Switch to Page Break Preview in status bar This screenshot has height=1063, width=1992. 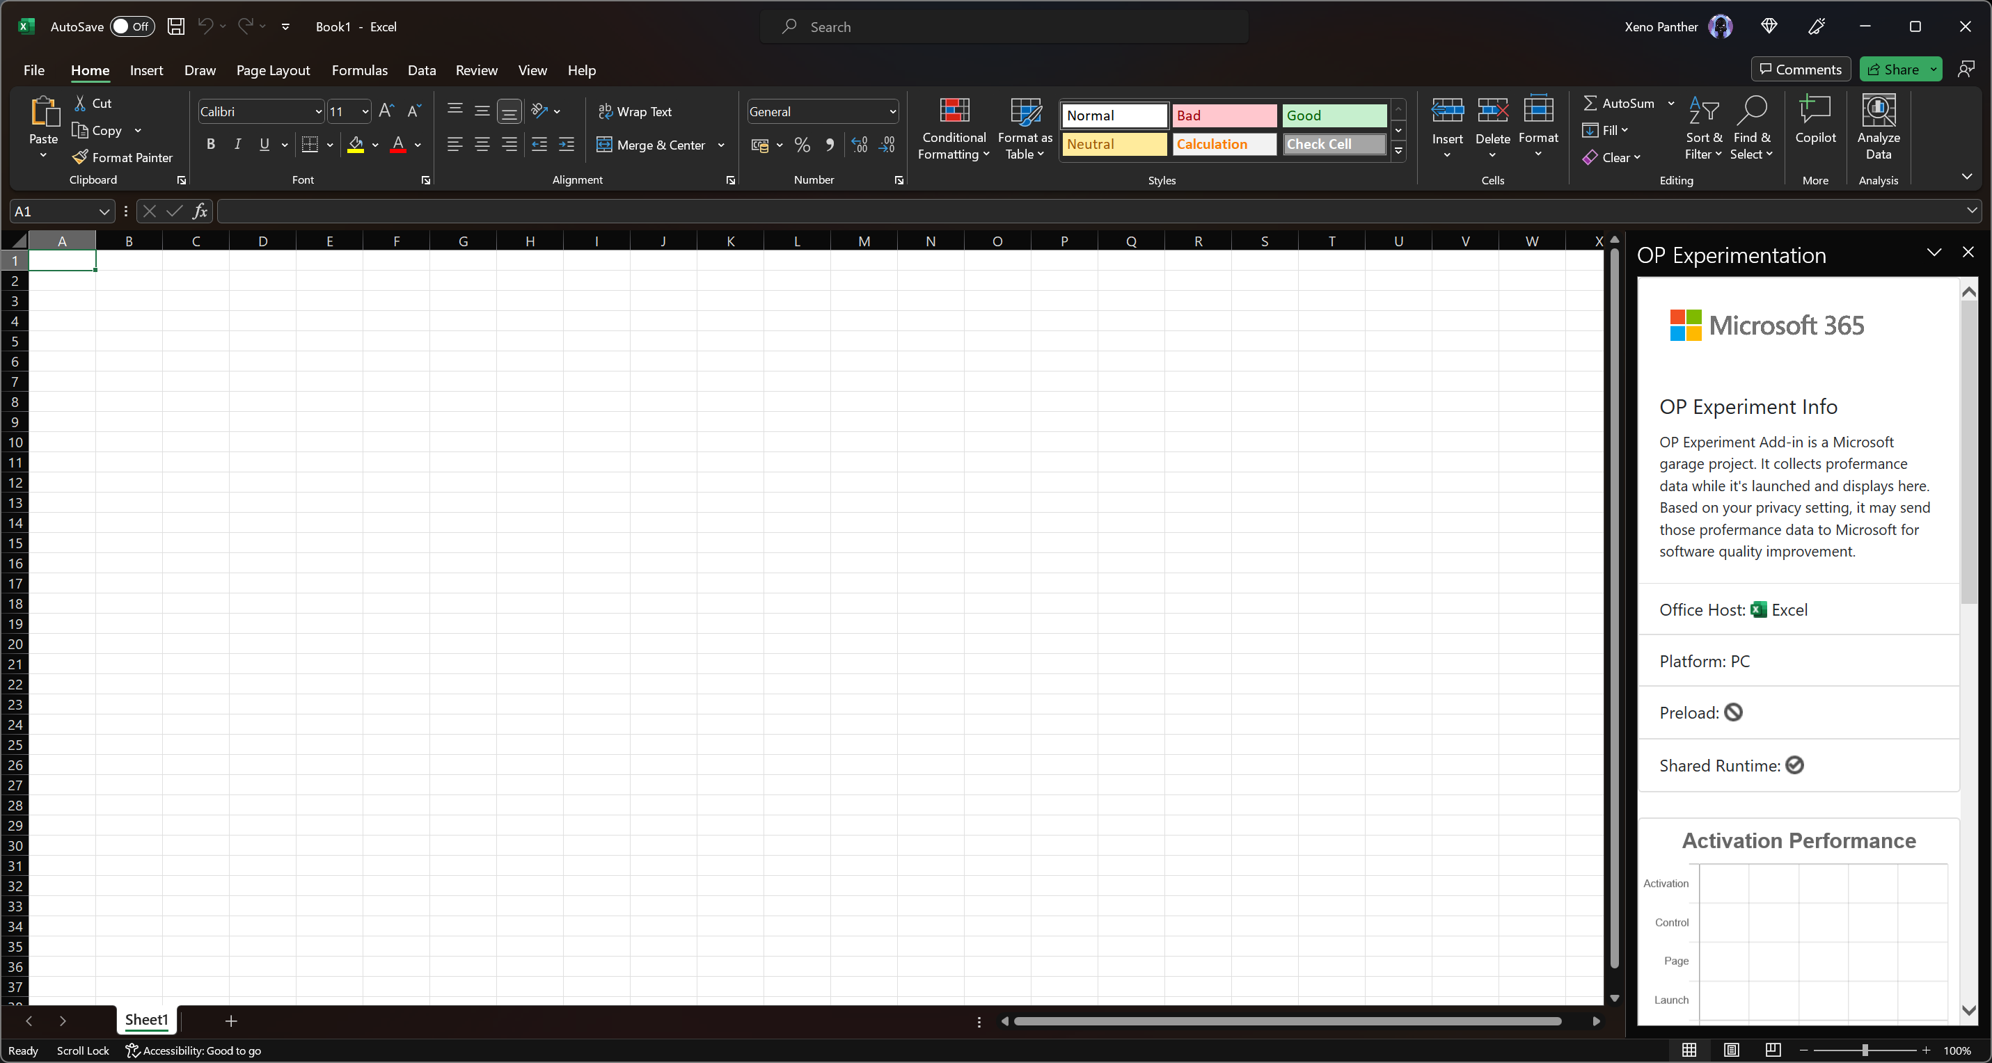click(x=1773, y=1050)
